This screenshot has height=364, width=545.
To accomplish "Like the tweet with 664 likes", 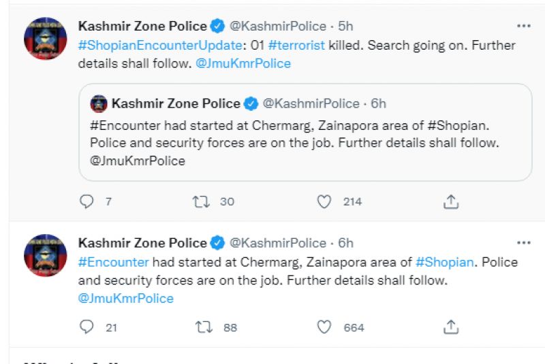I will coord(325,327).
